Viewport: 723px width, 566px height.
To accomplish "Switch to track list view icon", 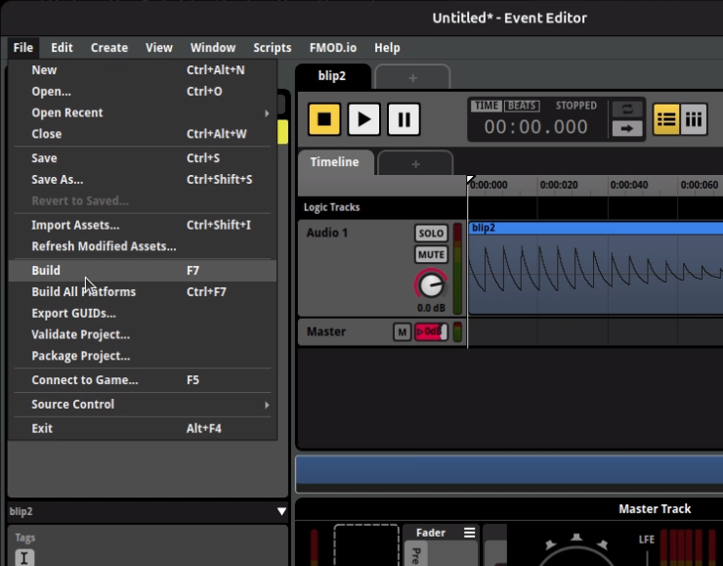I will [666, 119].
